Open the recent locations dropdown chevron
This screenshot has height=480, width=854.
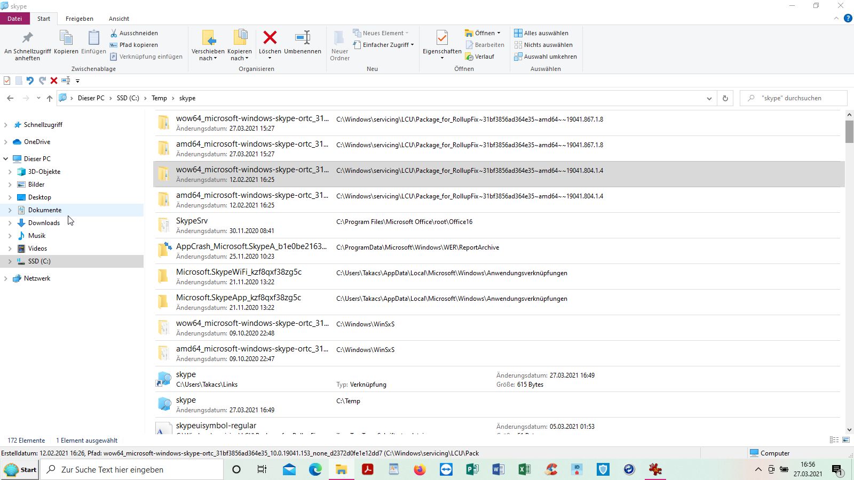[38, 98]
